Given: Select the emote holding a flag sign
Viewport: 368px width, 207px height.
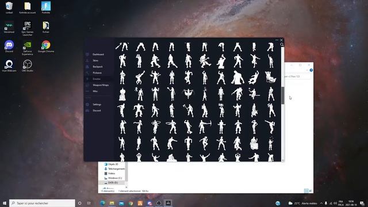Looking at the screenshot, I should click(221, 110).
